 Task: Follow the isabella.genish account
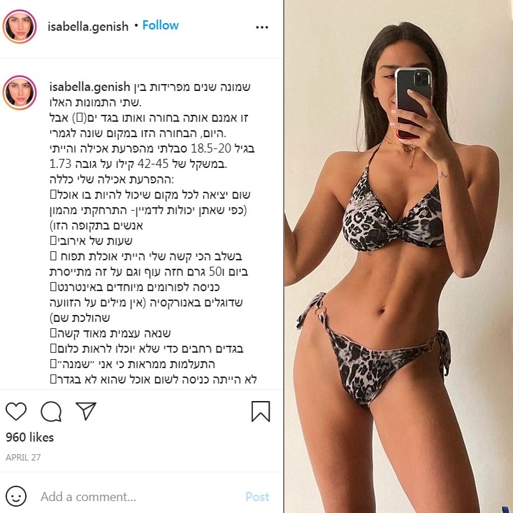160,25
